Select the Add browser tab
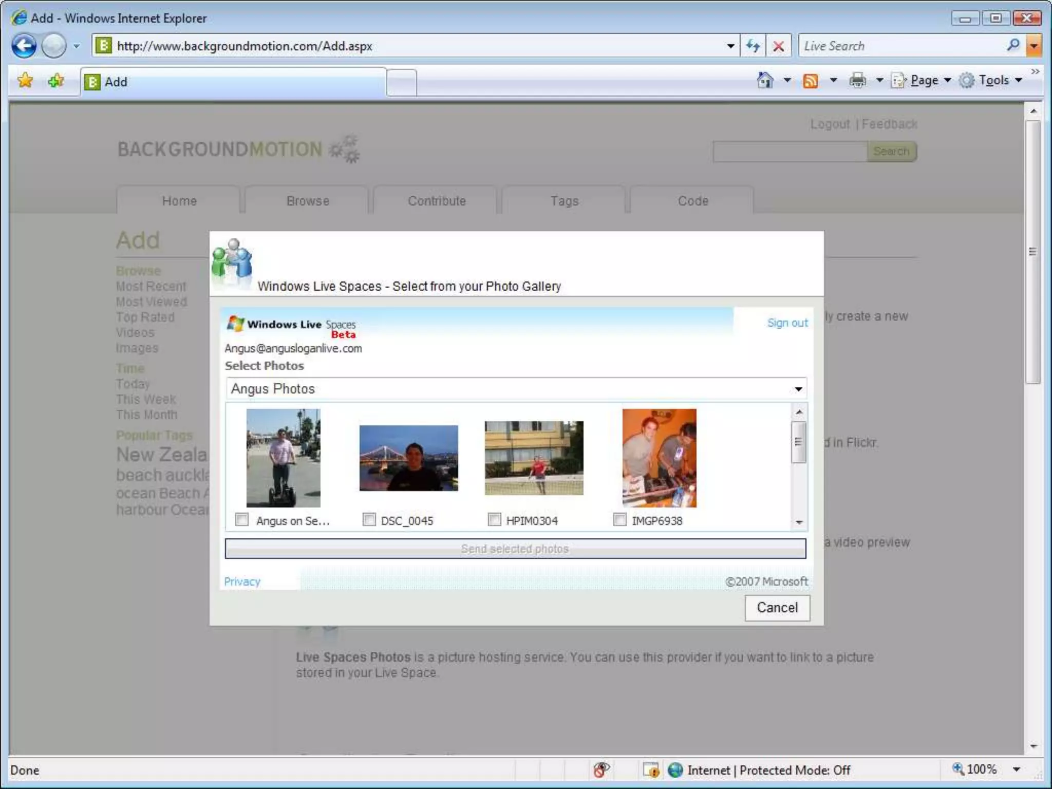 pos(234,82)
